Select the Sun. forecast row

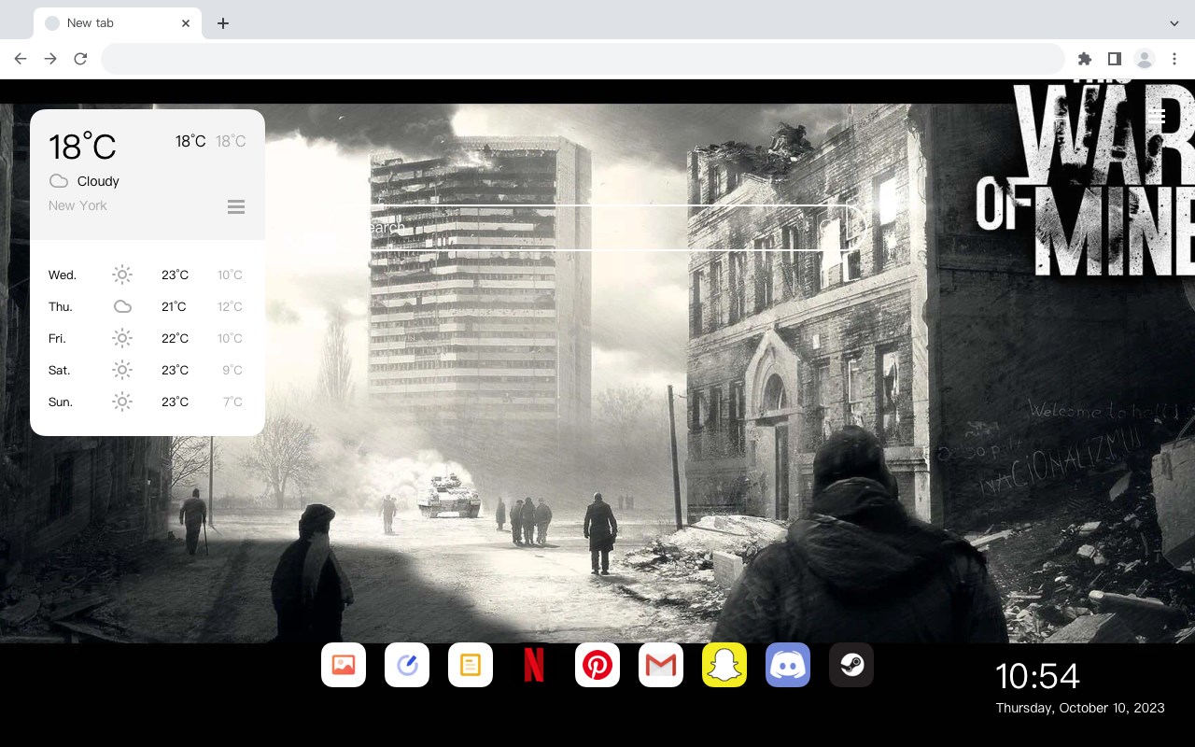[148, 402]
